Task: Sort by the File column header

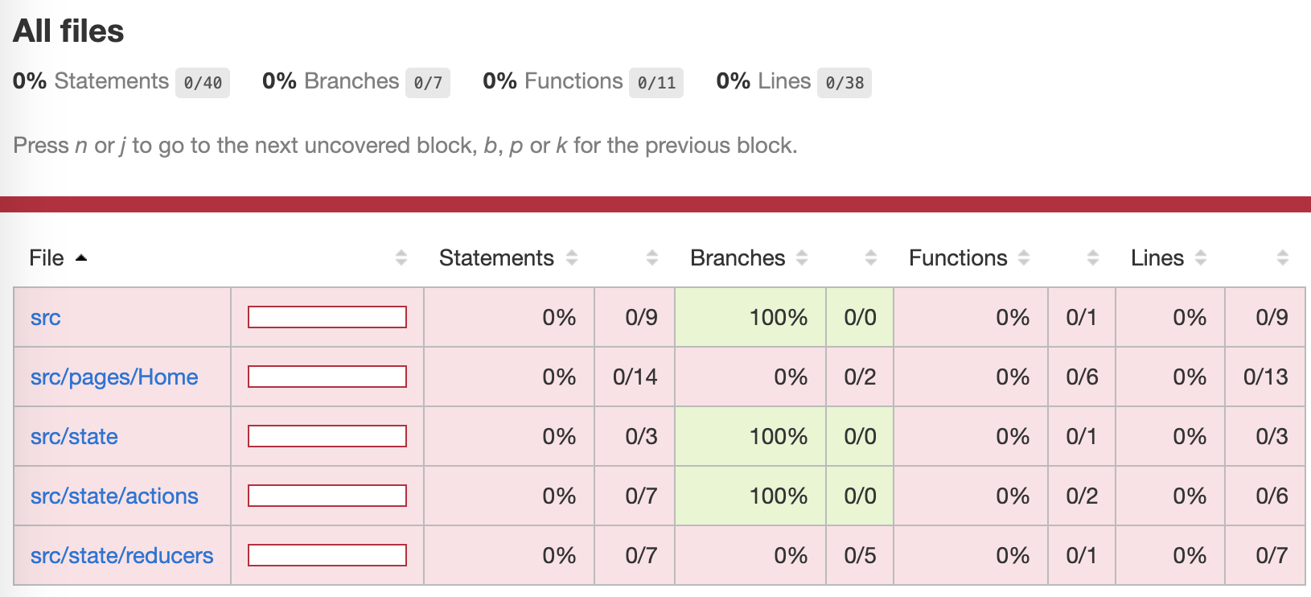Action: coord(58,257)
